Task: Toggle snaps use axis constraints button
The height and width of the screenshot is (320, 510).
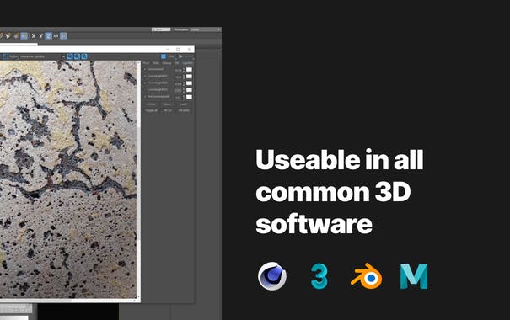Action: pos(64,35)
